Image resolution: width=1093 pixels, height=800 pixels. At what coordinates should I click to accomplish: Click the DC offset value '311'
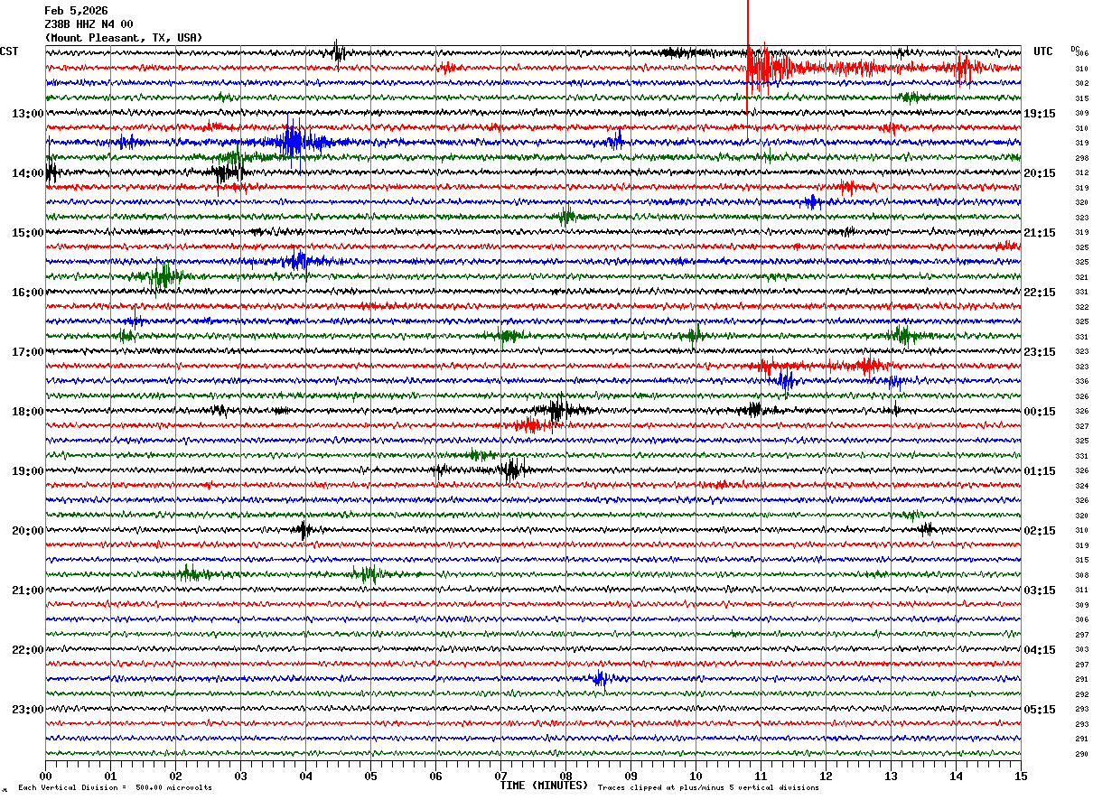tap(1081, 590)
